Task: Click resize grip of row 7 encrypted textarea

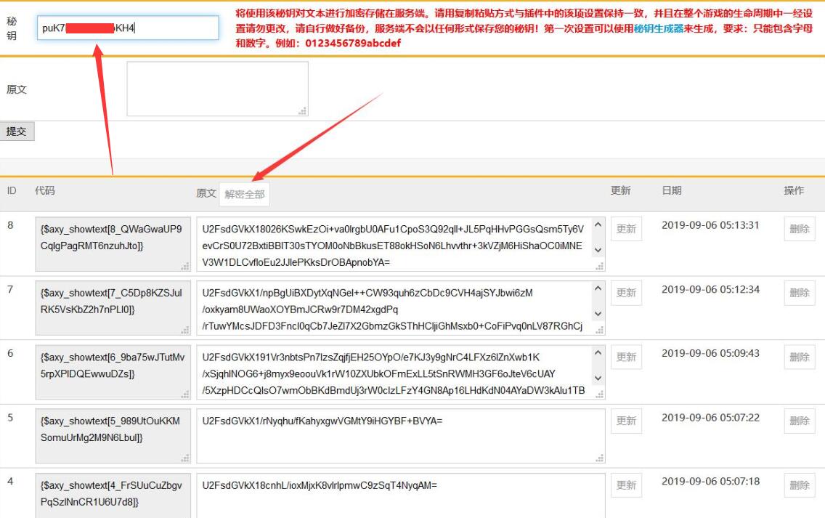Action: (599, 330)
